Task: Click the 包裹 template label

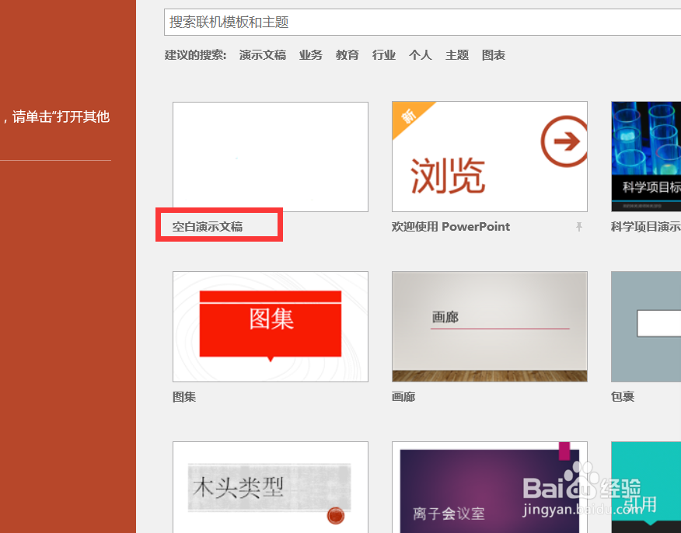Action: point(623,397)
